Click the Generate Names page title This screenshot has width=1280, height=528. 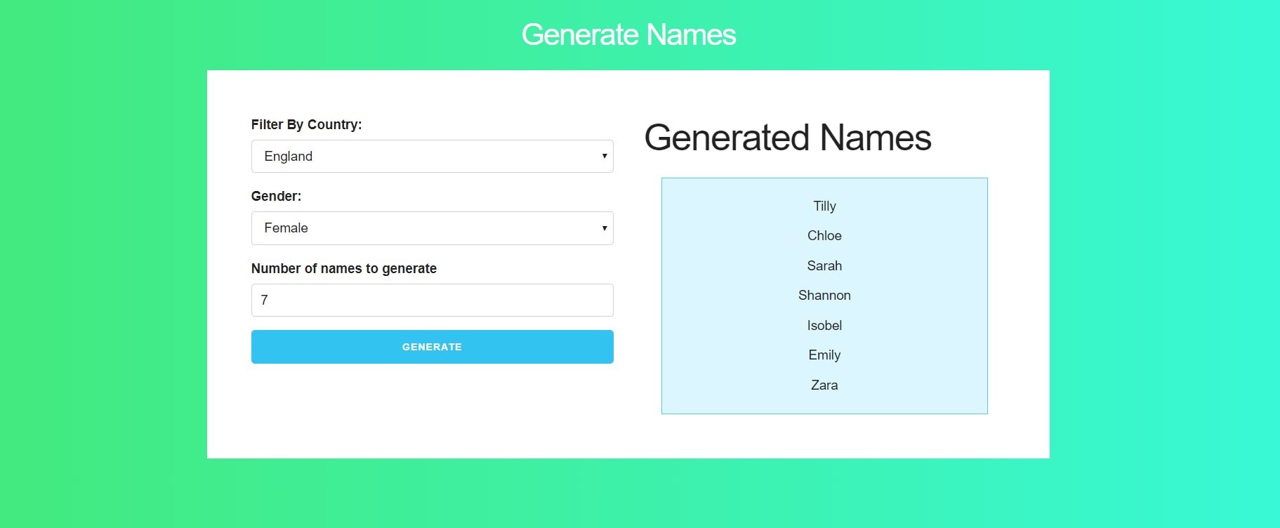[628, 34]
